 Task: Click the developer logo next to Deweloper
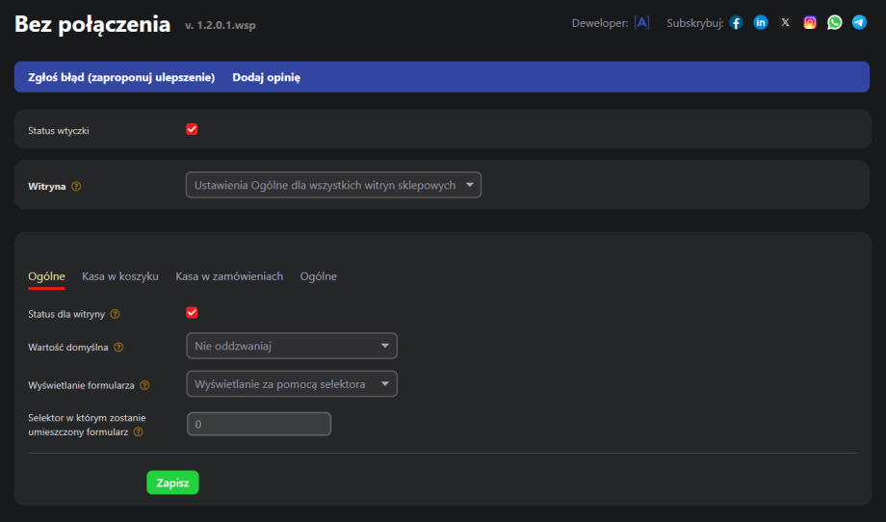pyautogui.click(x=641, y=23)
